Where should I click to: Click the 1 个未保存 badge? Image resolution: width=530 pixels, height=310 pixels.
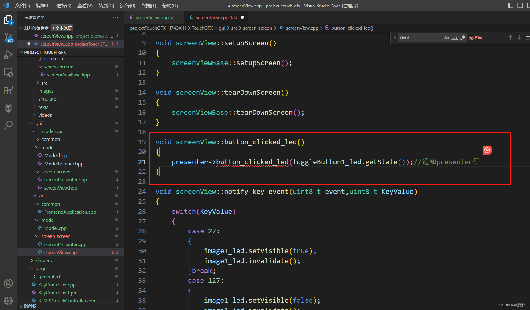[62, 28]
